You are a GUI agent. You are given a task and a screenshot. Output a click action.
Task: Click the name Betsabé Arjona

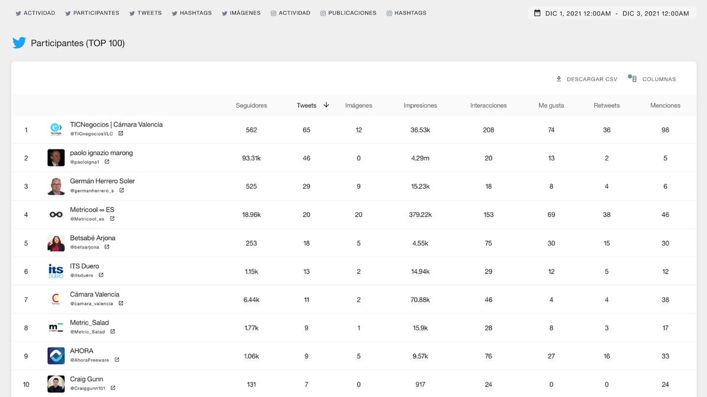point(92,238)
